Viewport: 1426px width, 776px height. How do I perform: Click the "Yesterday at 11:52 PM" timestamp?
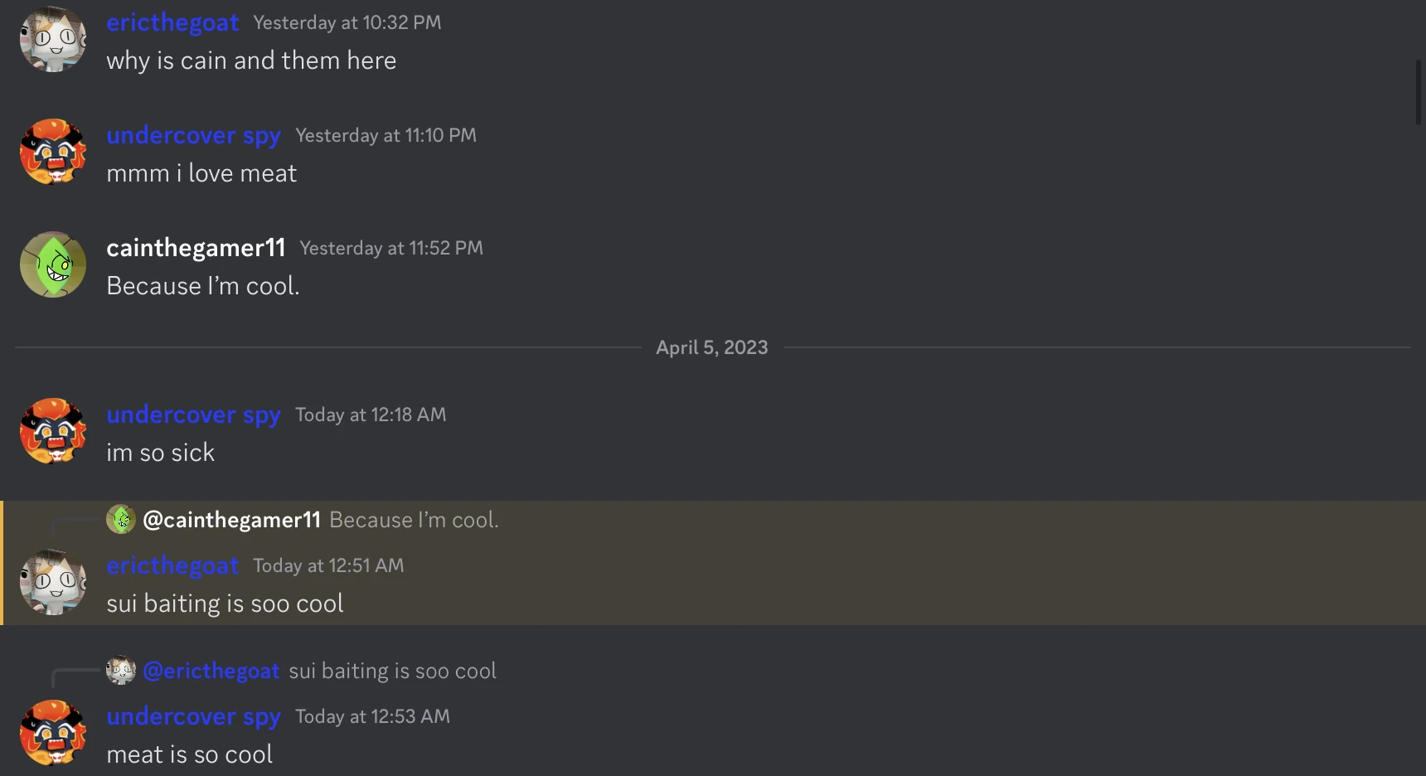tap(391, 248)
